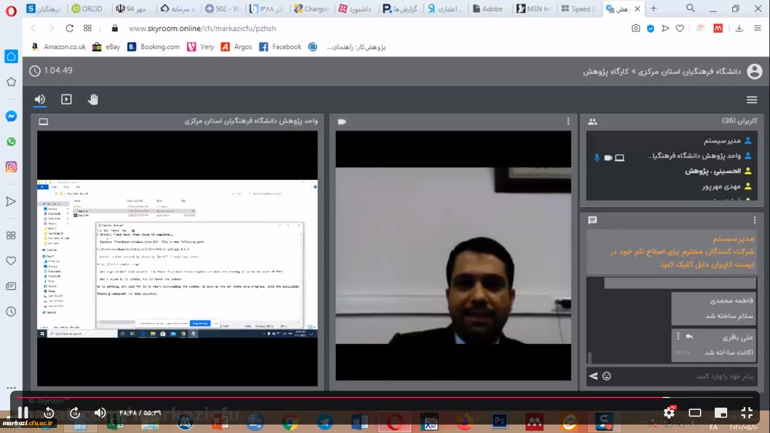Viewport: 770px width, 433px height.
Task: Open Messenger in the Opera sidebar
Action: [x=11, y=116]
